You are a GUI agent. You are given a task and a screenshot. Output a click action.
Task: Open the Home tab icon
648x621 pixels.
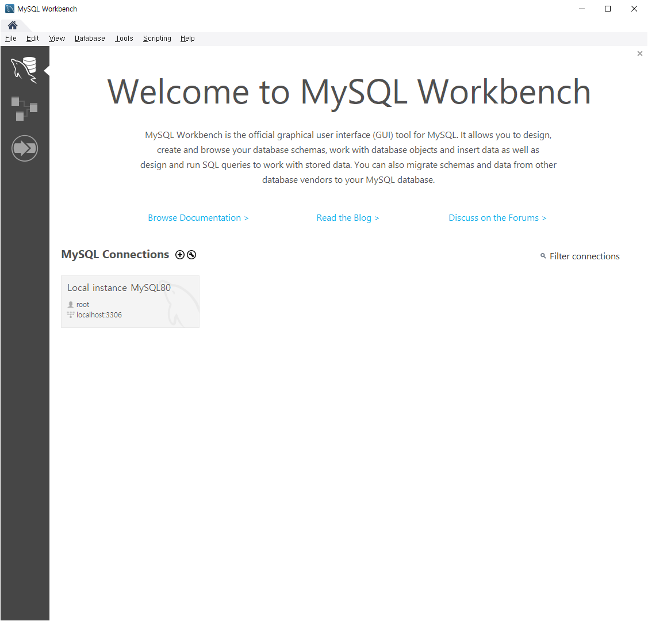(13, 26)
